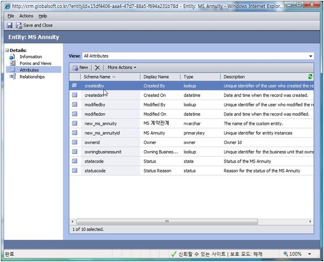
Task: Select the new_ms_annuityid schema name
Action: pos(102,133)
